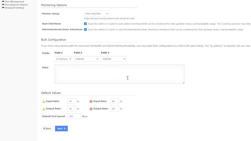Click the critical Output Rate field
The height and width of the screenshot is (141, 251).
pos(115,109)
